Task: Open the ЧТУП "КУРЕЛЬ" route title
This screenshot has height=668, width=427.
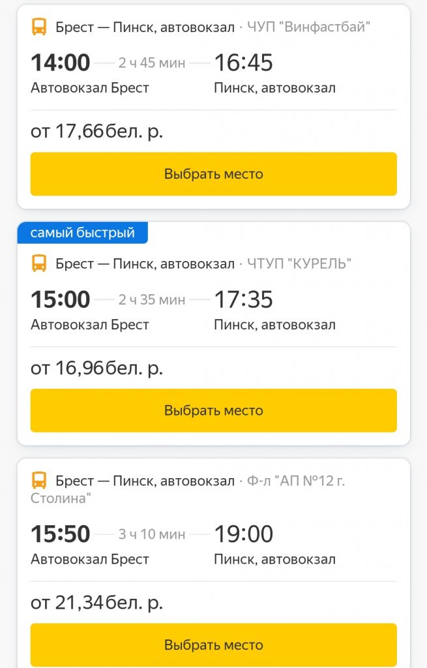Action: click(145, 264)
